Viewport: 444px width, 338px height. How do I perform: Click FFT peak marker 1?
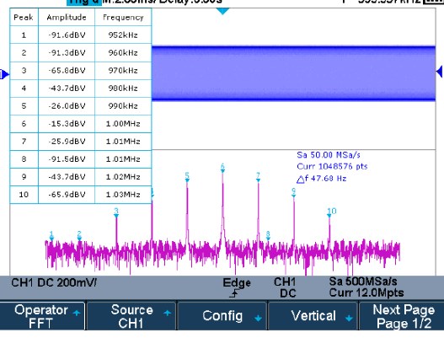click(x=51, y=236)
